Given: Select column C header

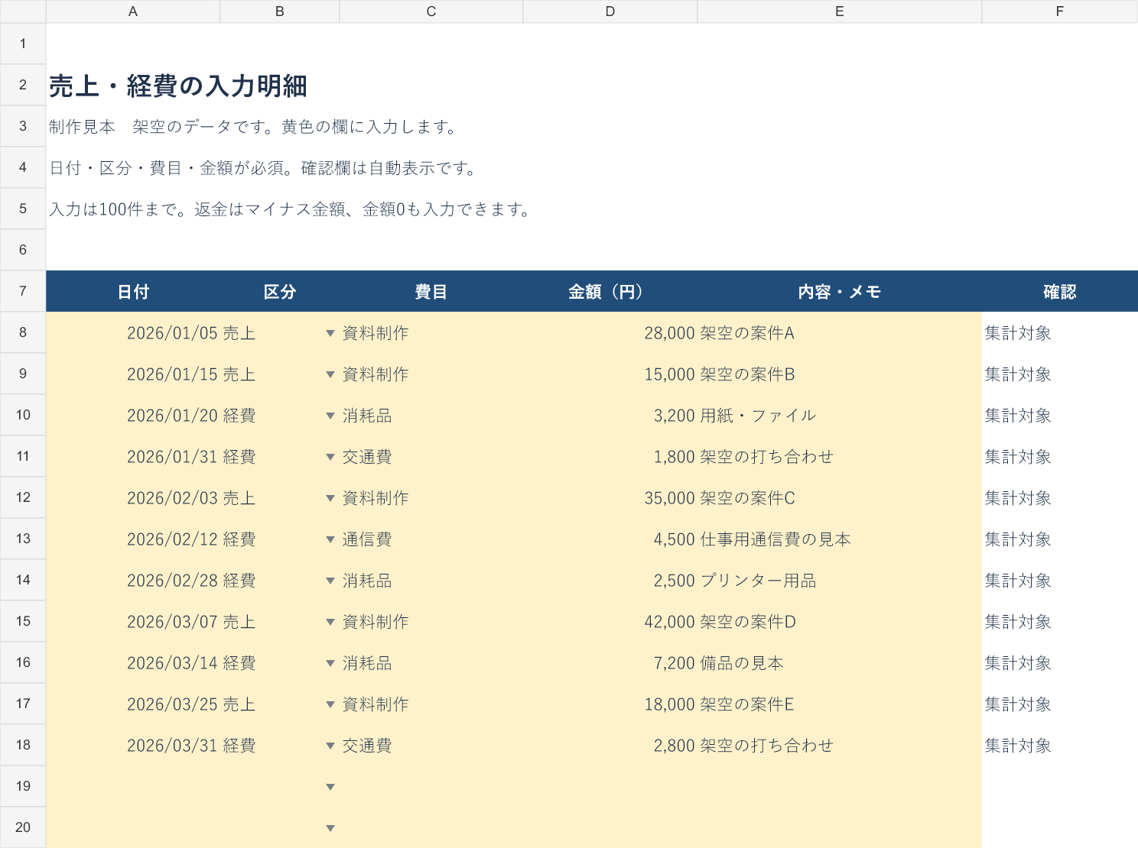Looking at the screenshot, I should (x=431, y=11).
